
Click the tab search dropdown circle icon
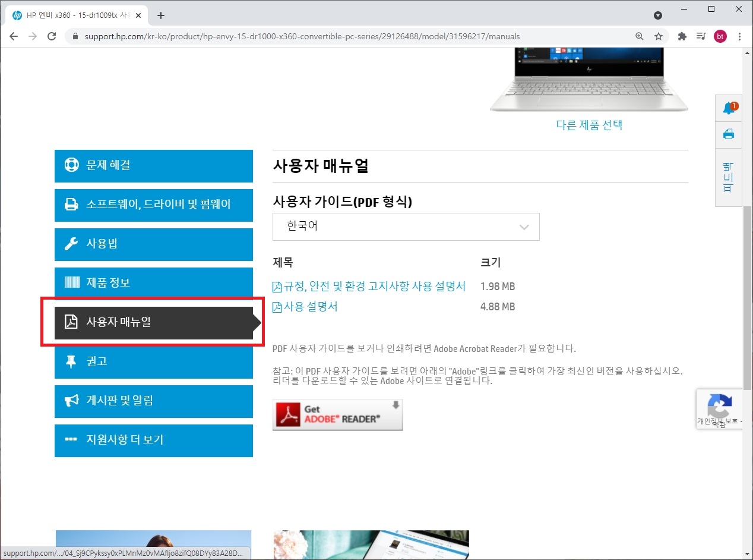pyautogui.click(x=658, y=15)
